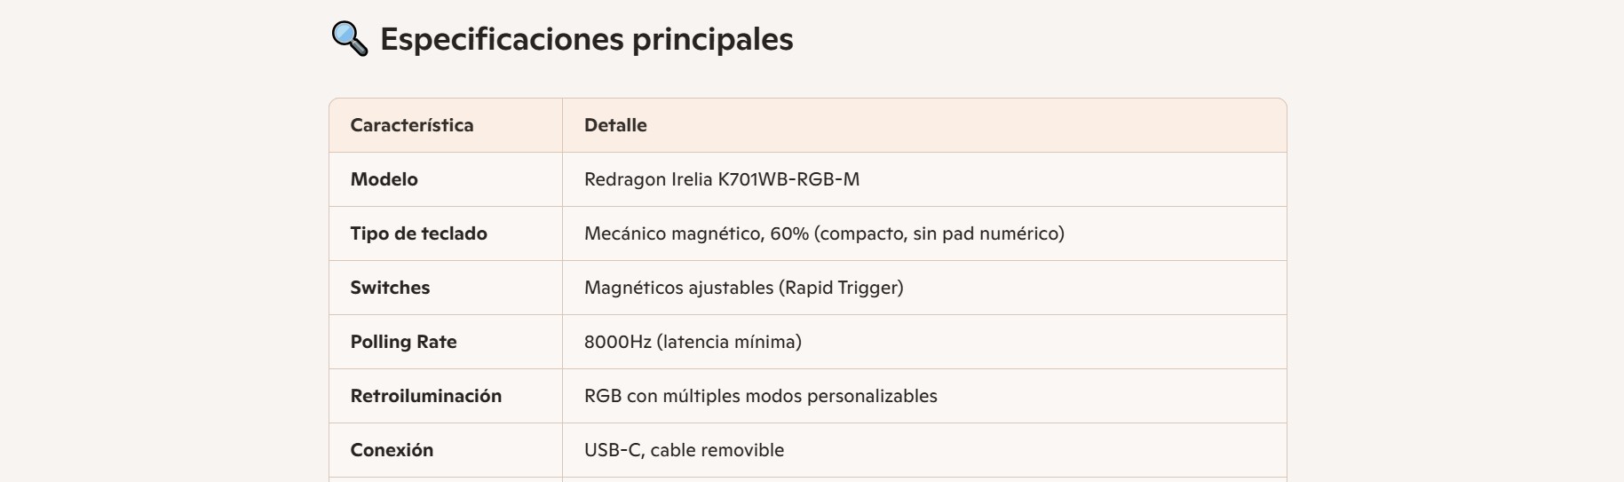This screenshot has width=1624, height=482.
Task: Click the 'Modelo' row label
Action: 384,179
